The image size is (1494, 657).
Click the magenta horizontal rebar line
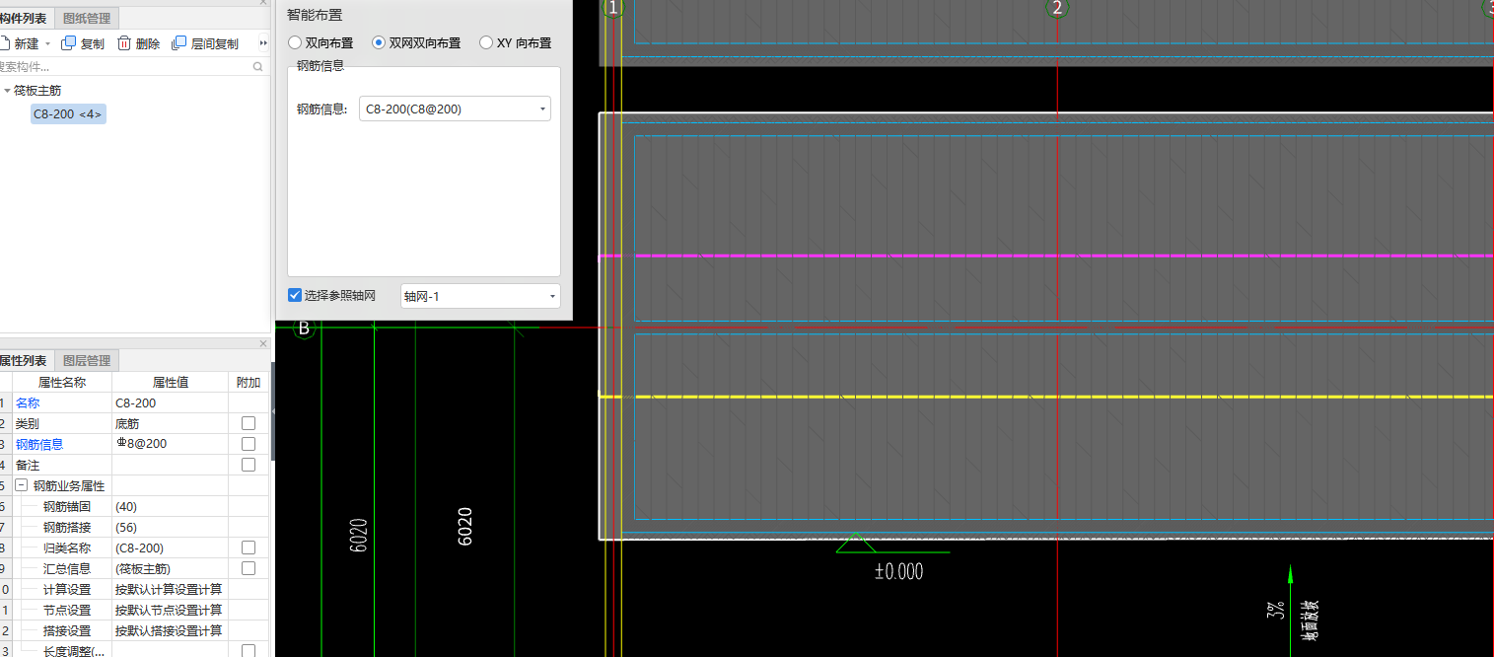click(x=1046, y=255)
